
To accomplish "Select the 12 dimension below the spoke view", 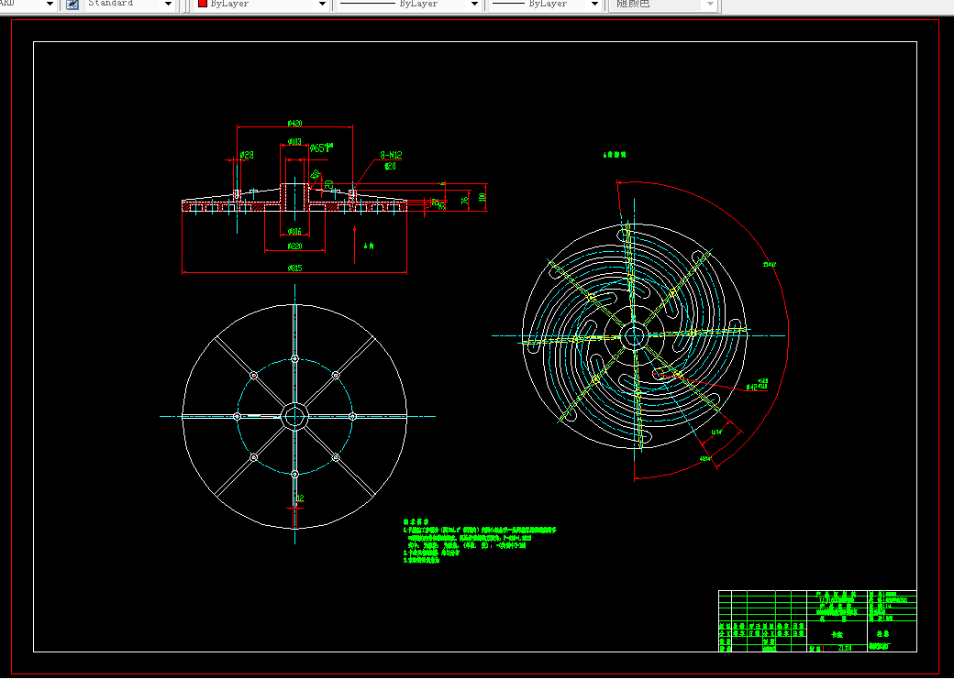I will click(x=299, y=498).
